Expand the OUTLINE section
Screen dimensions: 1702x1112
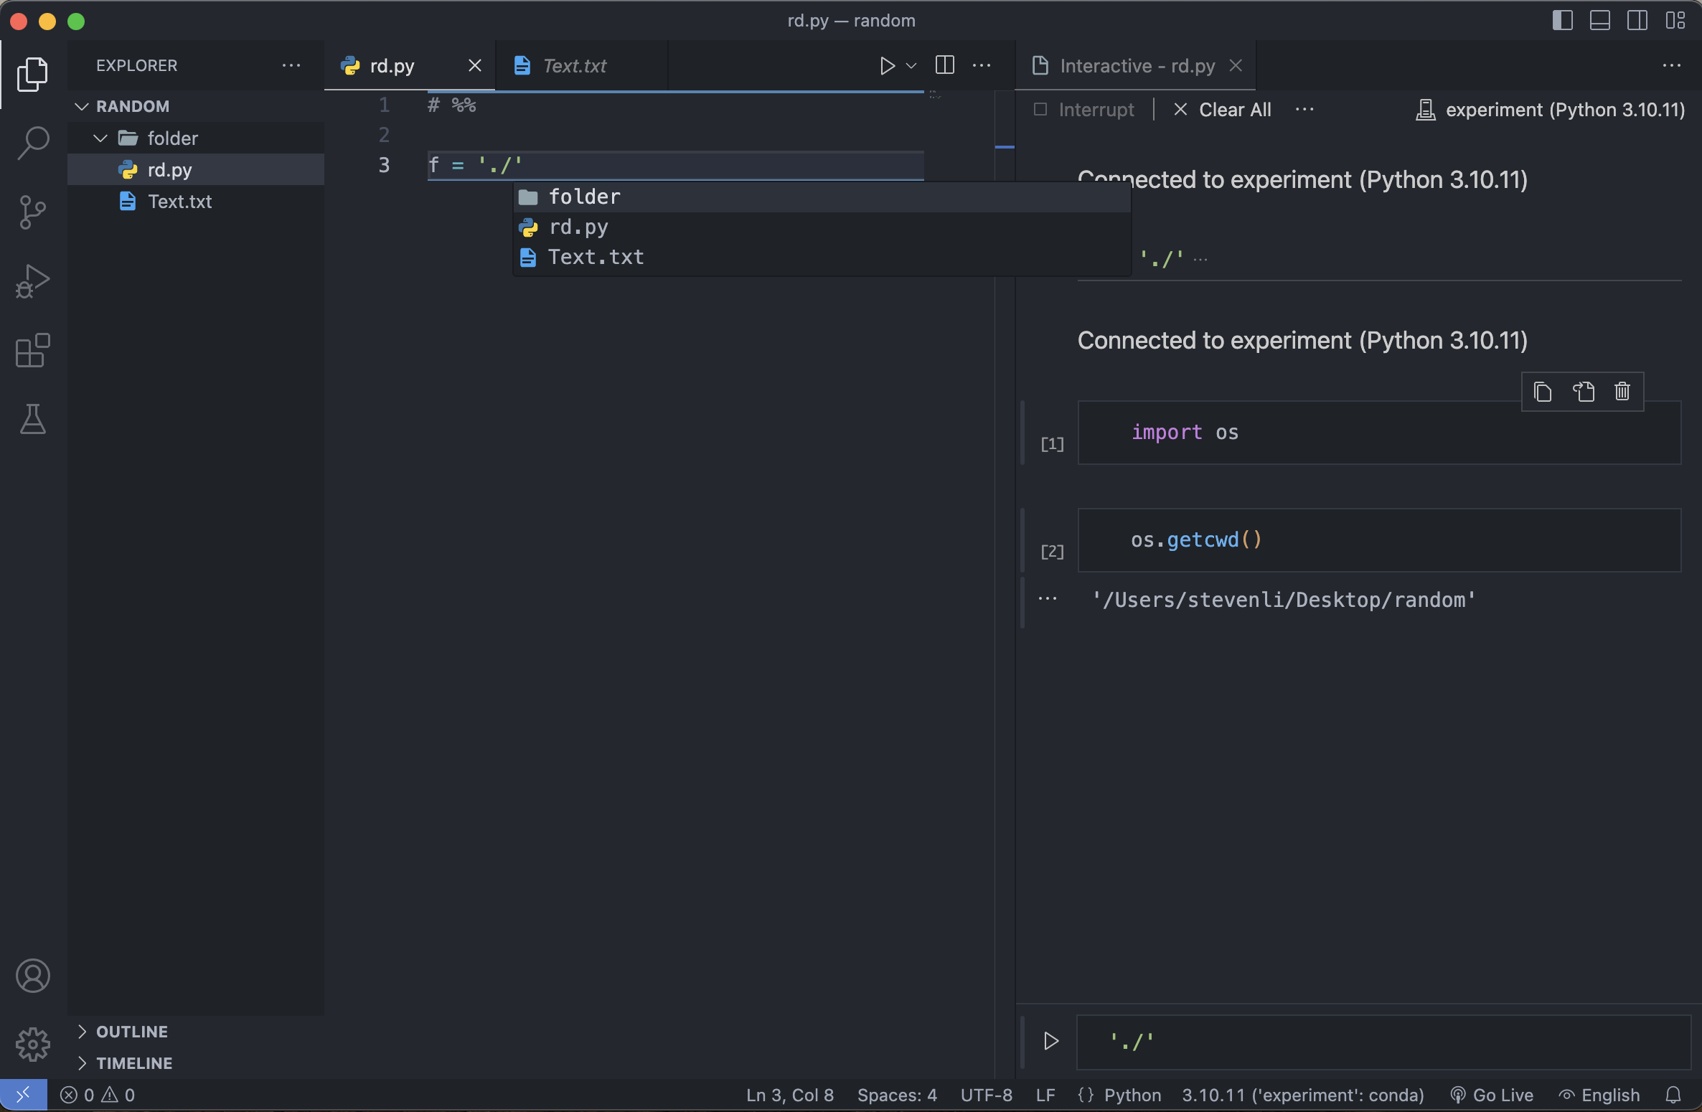[x=132, y=1032]
